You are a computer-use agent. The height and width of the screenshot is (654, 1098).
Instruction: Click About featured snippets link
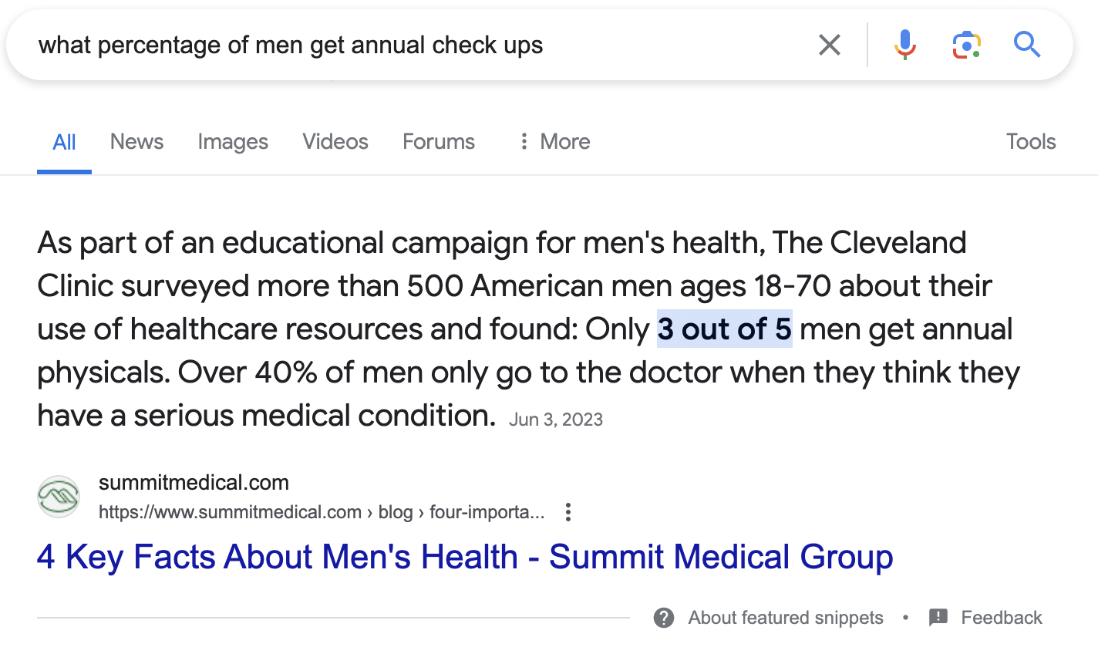pos(786,618)
